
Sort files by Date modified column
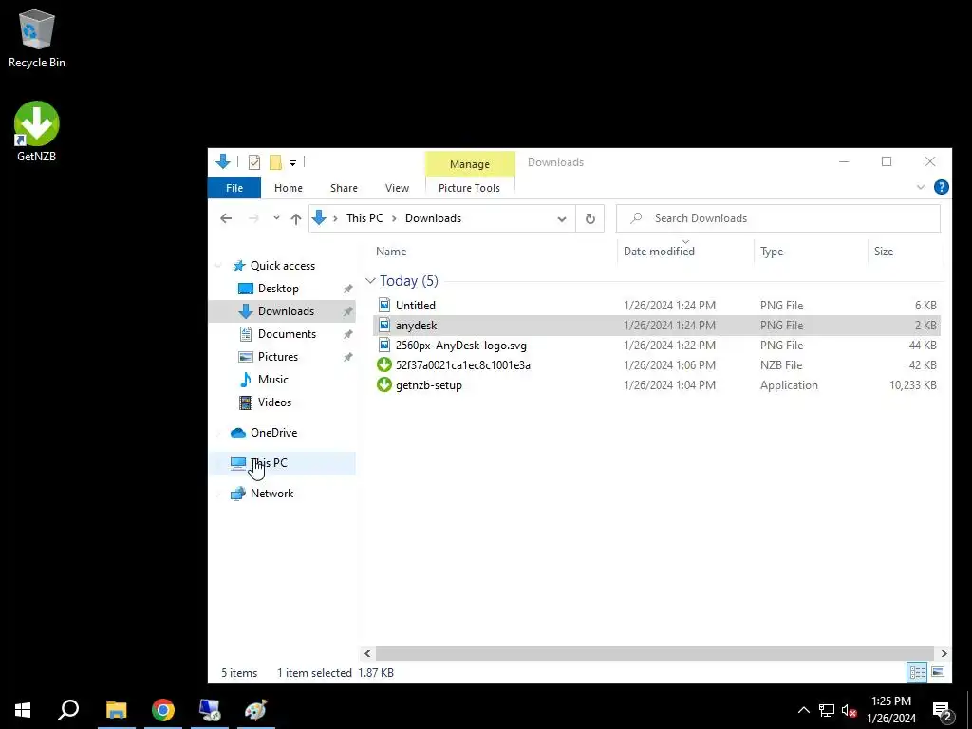coord(659,251)
